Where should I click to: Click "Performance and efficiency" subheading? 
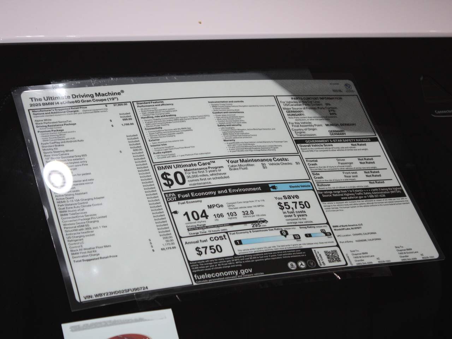[155, 105]
